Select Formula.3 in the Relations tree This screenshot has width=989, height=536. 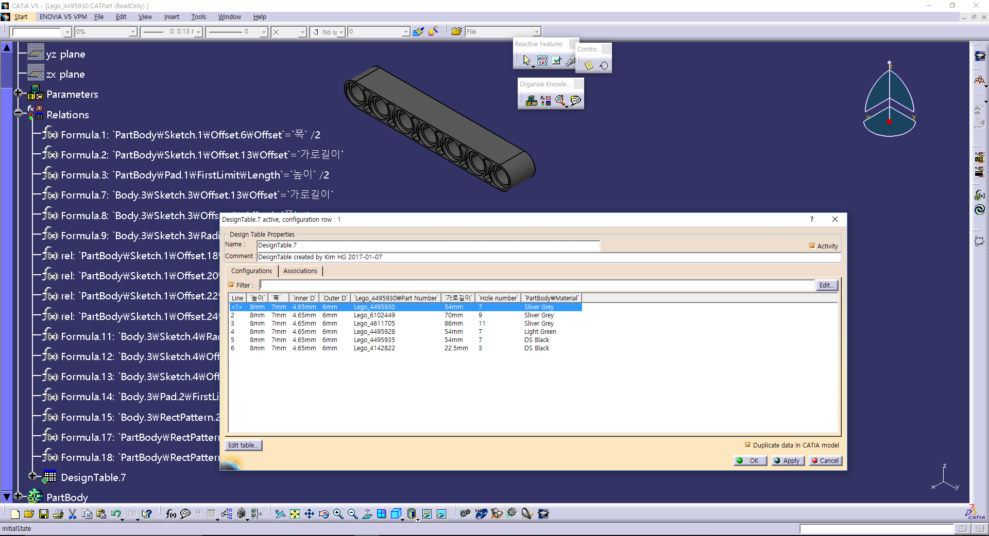pos(185,175)
